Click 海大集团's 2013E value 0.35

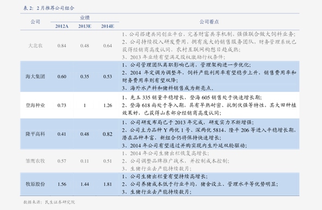click(84, 77)
